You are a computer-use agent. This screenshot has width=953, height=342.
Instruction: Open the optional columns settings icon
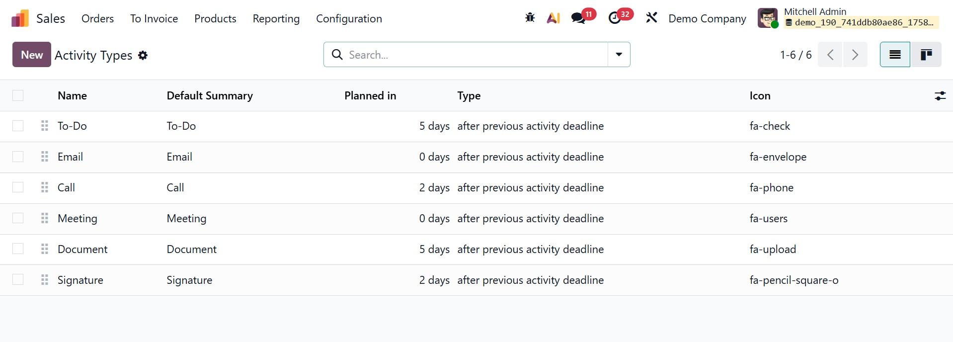(x=940, y=96)
